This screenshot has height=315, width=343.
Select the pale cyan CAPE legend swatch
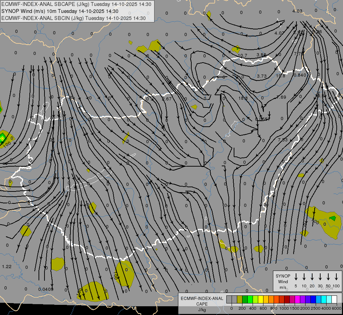[x=329, y=300]
